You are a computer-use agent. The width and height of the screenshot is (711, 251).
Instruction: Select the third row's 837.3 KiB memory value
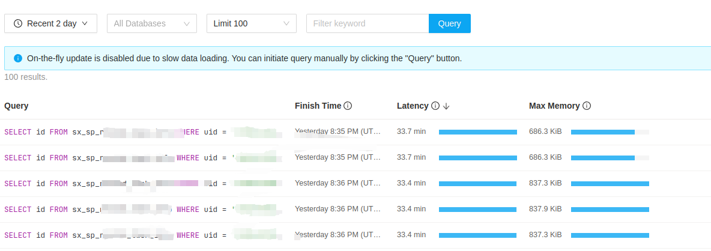545,183
